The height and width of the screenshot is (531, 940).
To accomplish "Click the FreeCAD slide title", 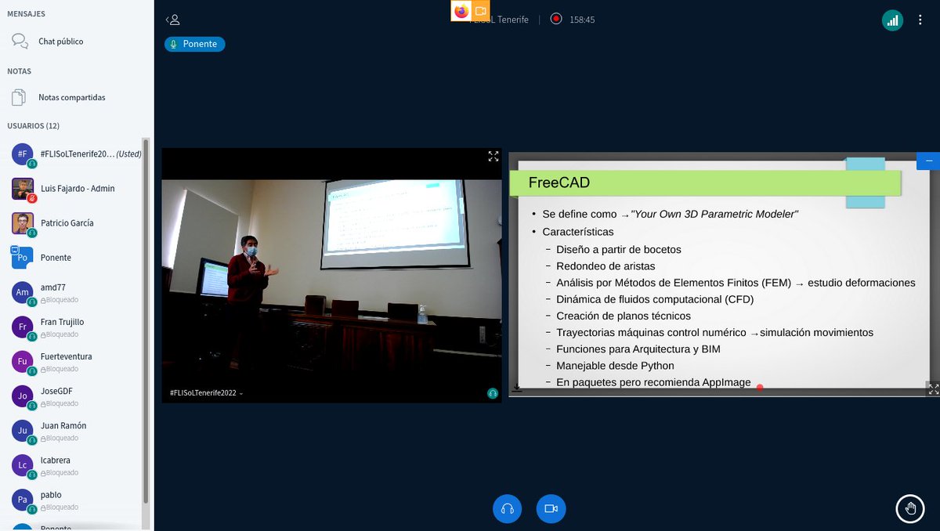I will 559,183.
